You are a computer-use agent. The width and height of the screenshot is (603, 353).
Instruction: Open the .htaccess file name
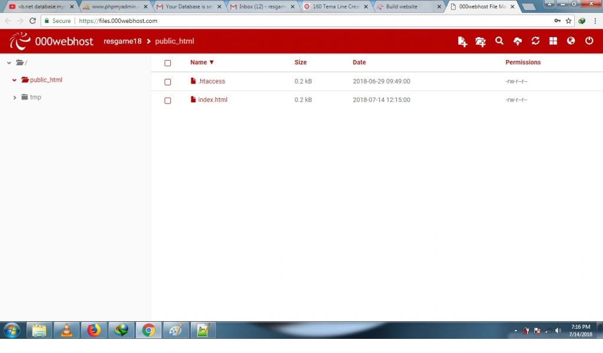click(x=212, y=81)
